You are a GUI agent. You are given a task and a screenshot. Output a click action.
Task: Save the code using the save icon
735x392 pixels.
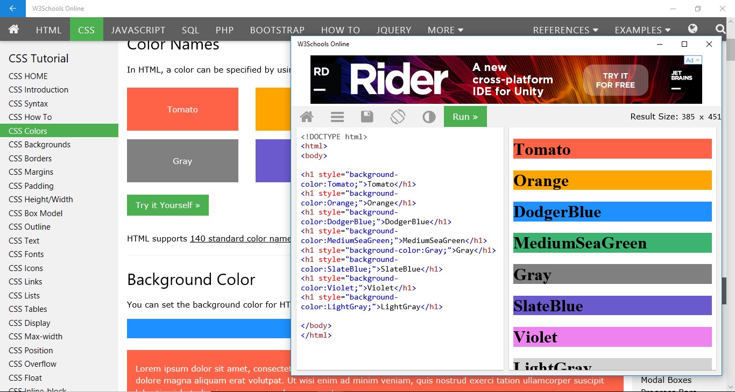coord(367,116)
